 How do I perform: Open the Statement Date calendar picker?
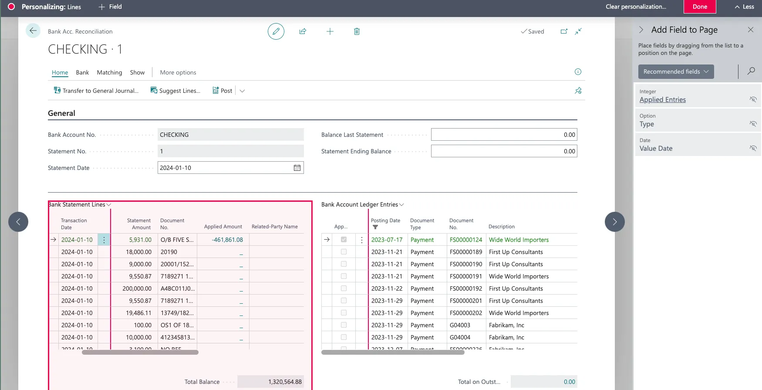click(297, 168)
